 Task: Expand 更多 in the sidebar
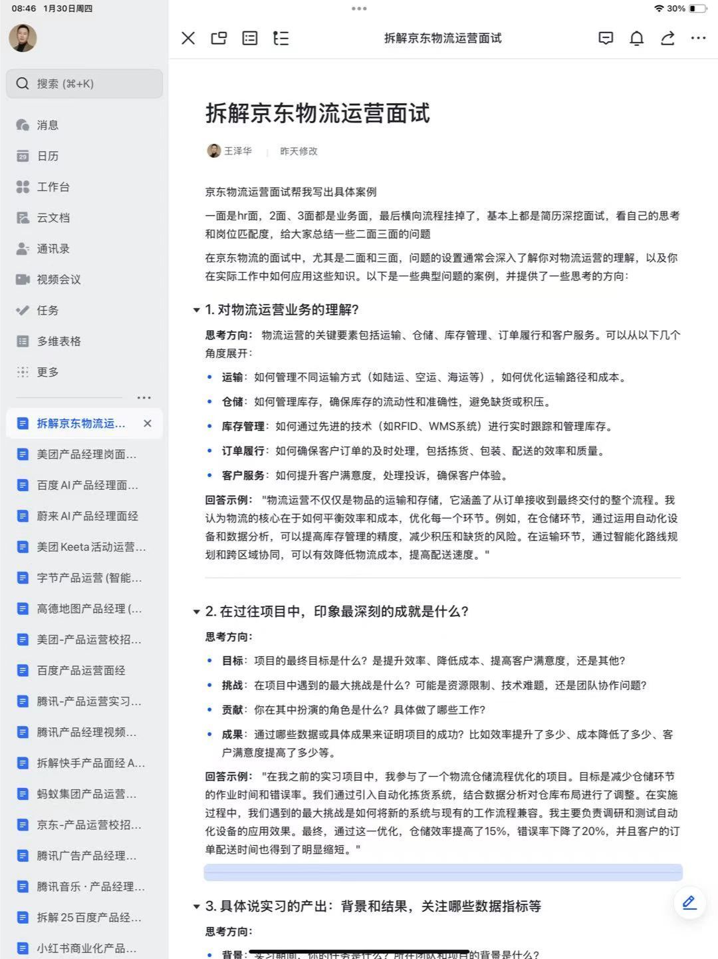[84, 372]
